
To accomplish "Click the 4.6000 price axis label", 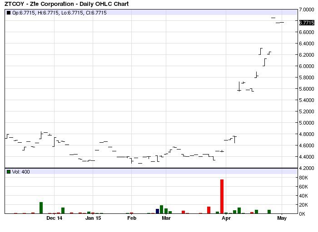I will coord(307,145).
